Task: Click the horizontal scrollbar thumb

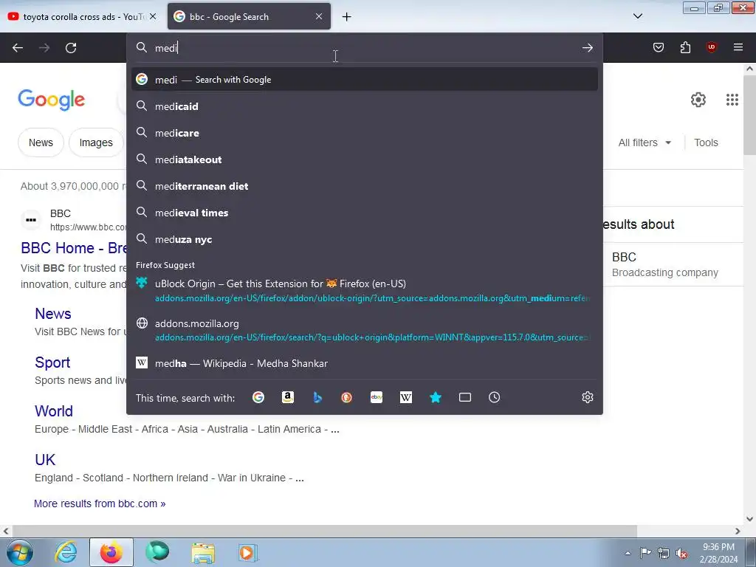Action: (324, 531)
